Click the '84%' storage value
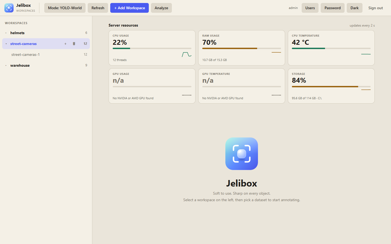This screenshot has width=391, height=244. 299,80
